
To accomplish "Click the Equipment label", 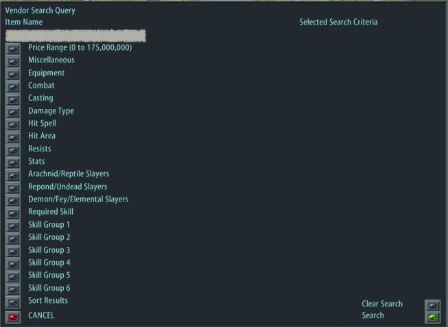I will click(46, 73).
